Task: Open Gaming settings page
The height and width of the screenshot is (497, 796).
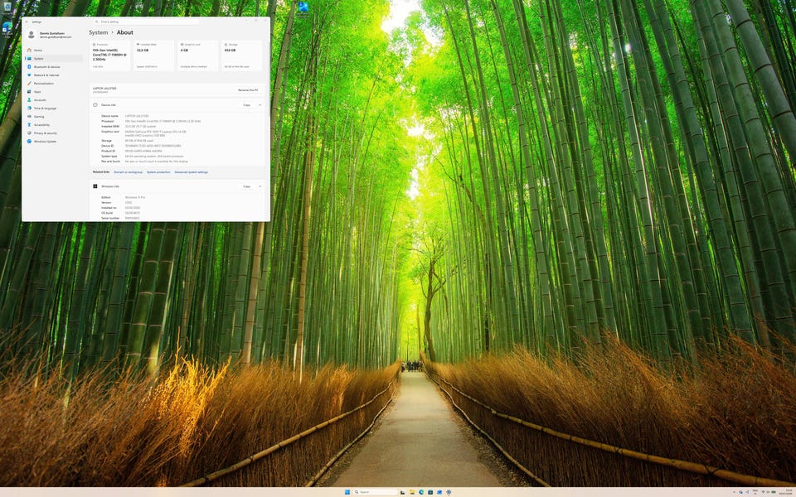Action: (x=39, y=117)
